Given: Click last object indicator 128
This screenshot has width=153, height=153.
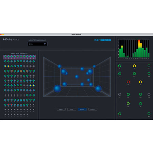Looking at the screenshot, I should [27, 114].
